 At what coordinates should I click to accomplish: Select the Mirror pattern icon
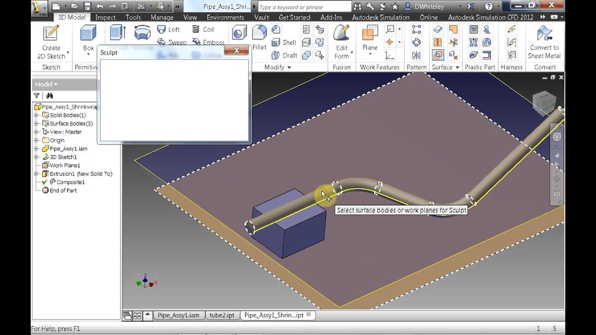pyautogui.click(x=417, y=55)
